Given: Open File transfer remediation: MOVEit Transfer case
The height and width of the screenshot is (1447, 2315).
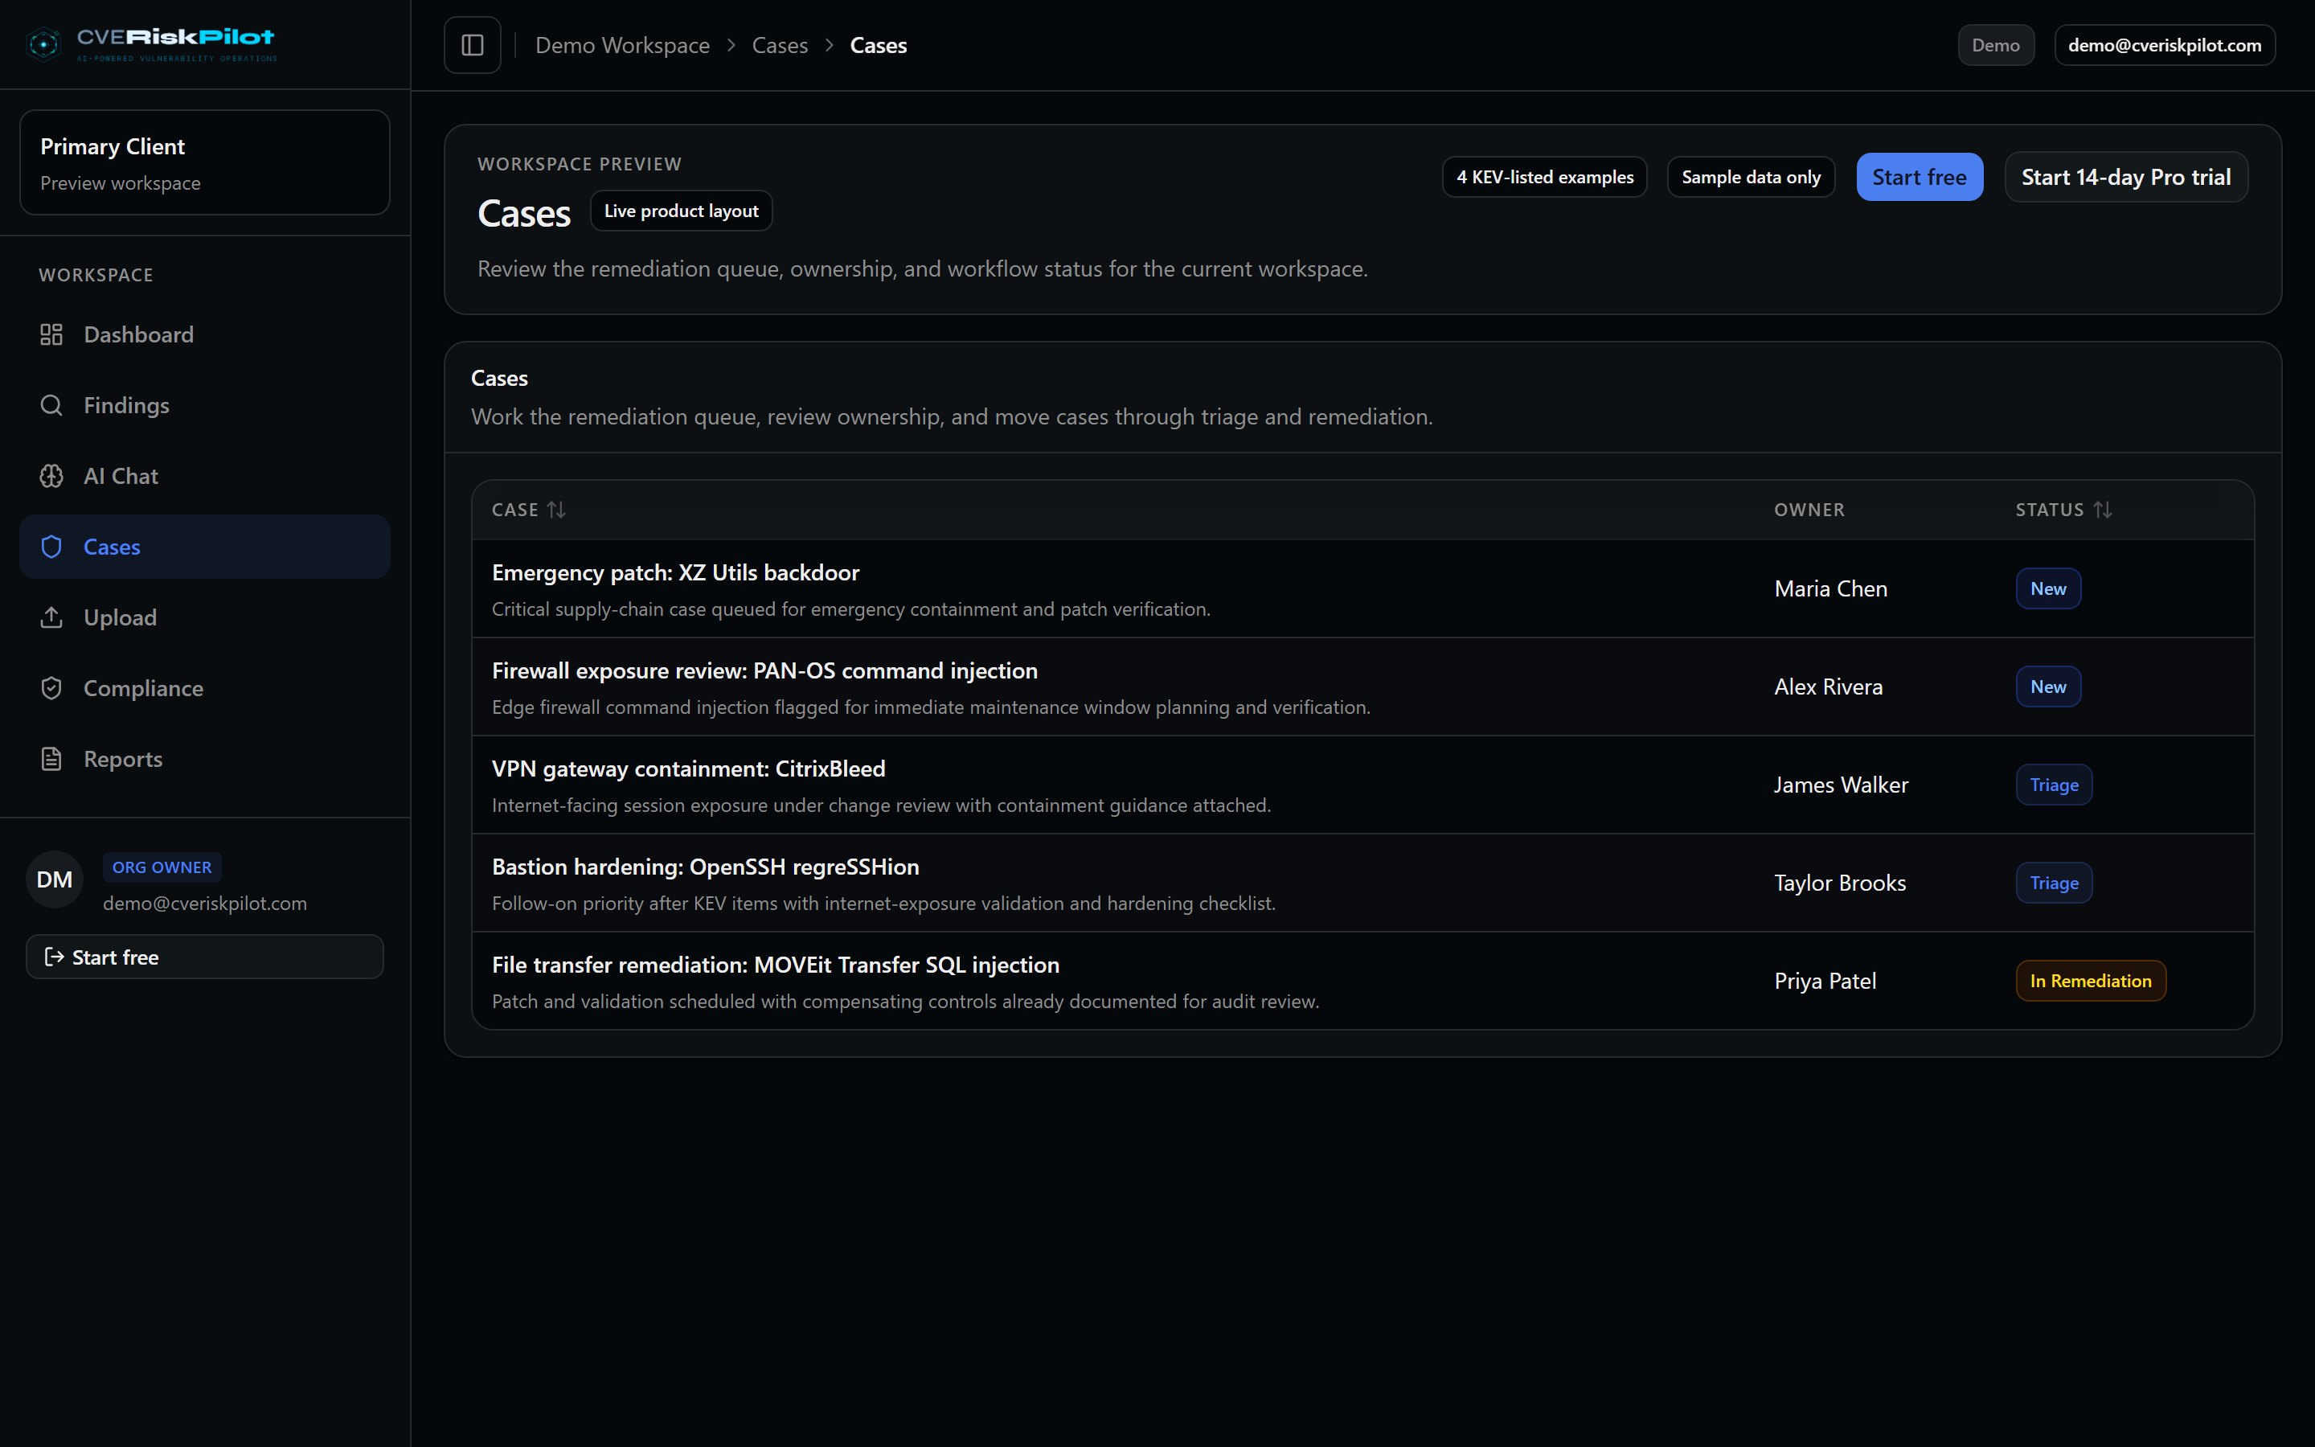Looking at the screenshot, I should point(776,965).
